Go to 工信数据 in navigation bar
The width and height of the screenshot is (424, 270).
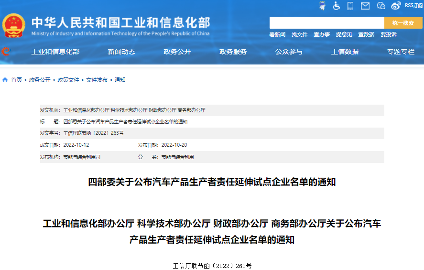click(x=345, y=52)
